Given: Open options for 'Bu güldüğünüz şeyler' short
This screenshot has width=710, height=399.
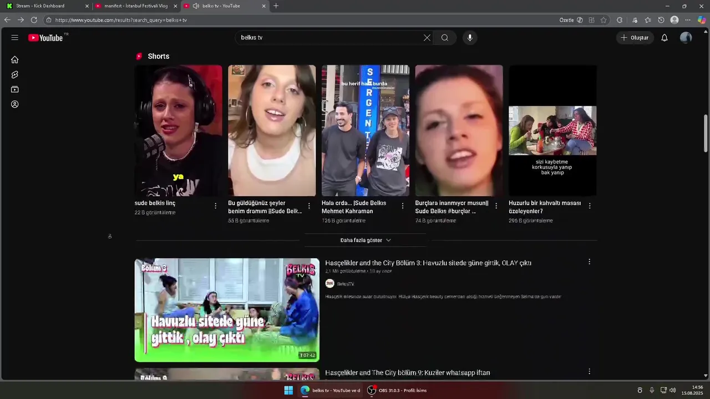Looking at the screenshot, I should (310, 206).
